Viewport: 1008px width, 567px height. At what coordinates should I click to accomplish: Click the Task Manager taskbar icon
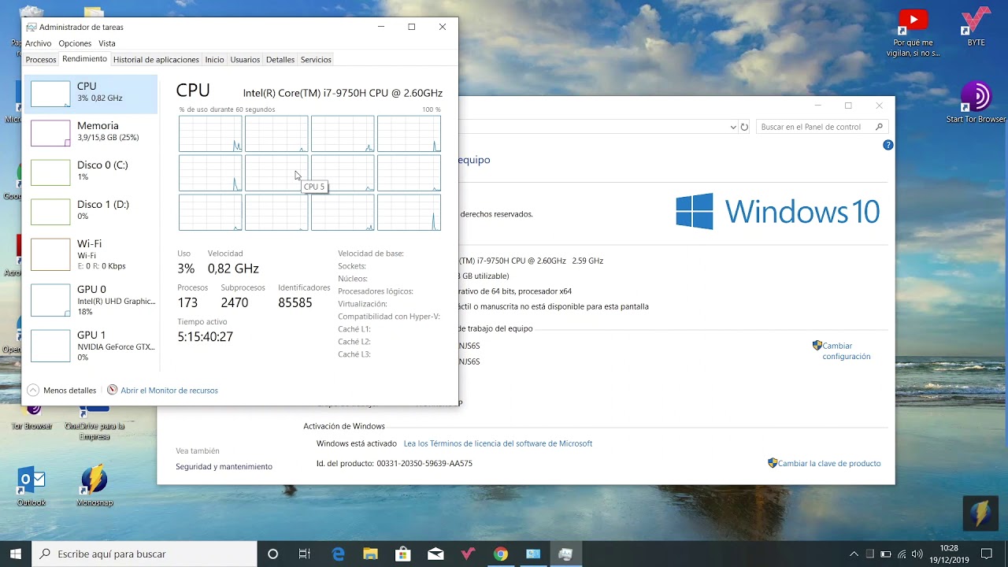click(x=565, y=554)
